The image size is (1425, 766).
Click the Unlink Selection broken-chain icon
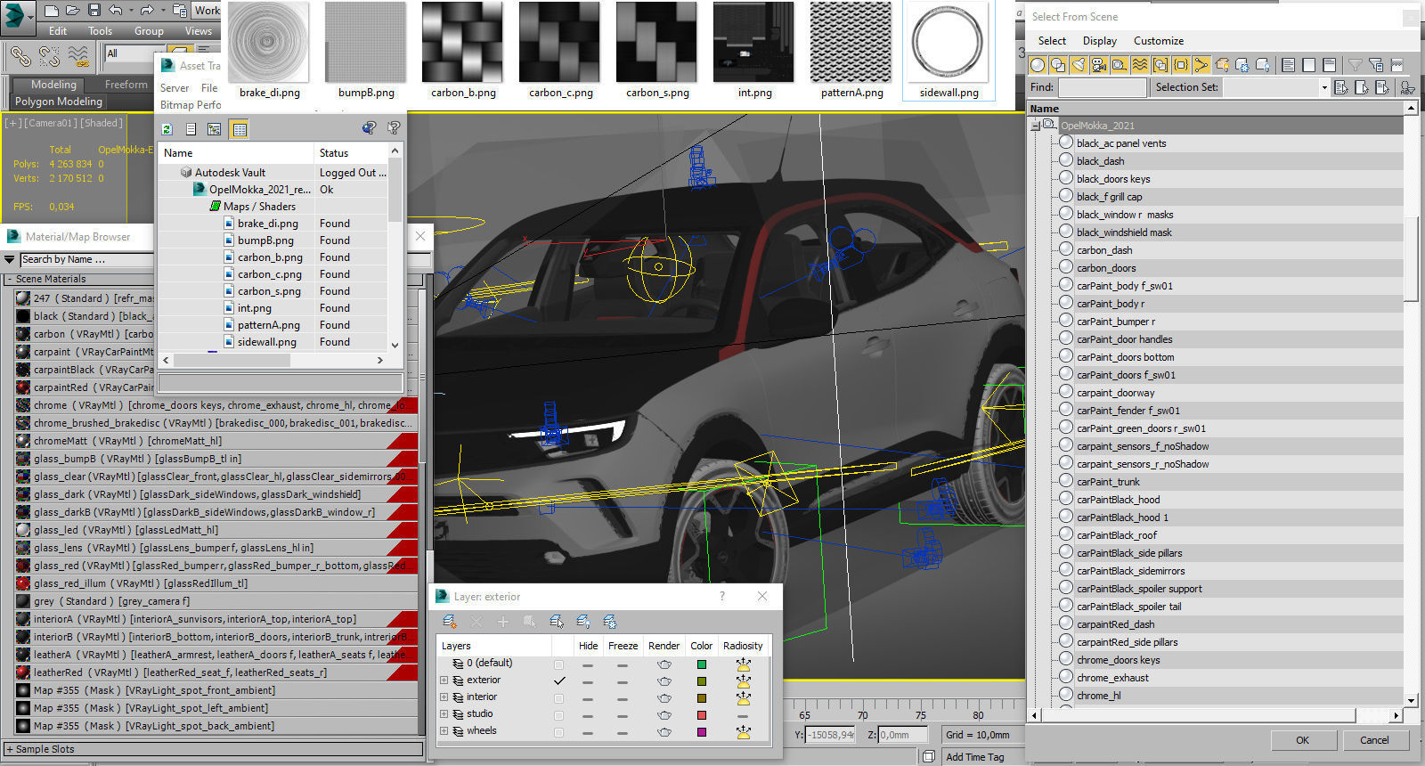pyautogui.click(x=49, y=57)
